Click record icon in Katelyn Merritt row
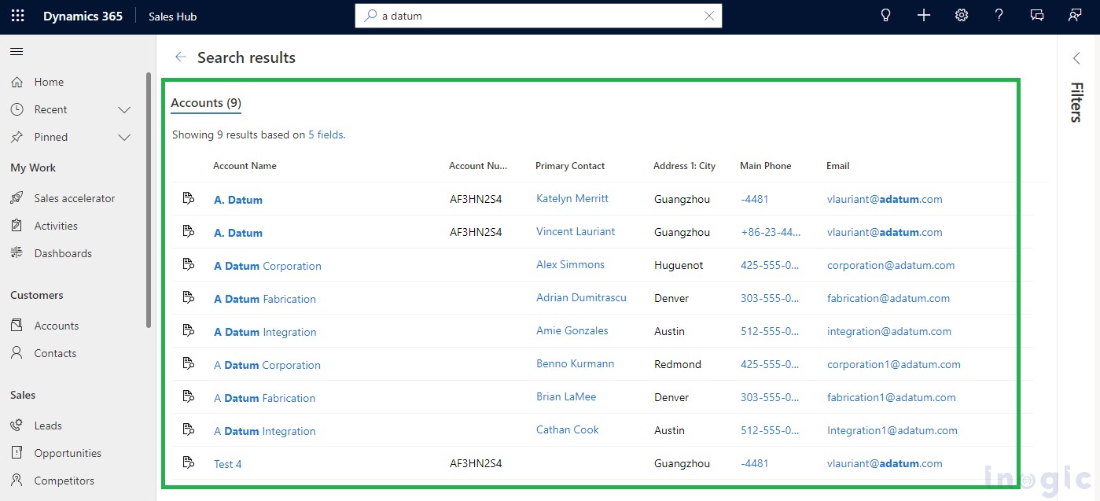Viewport: 1100px width, 501px height. [x=188, y=198]
